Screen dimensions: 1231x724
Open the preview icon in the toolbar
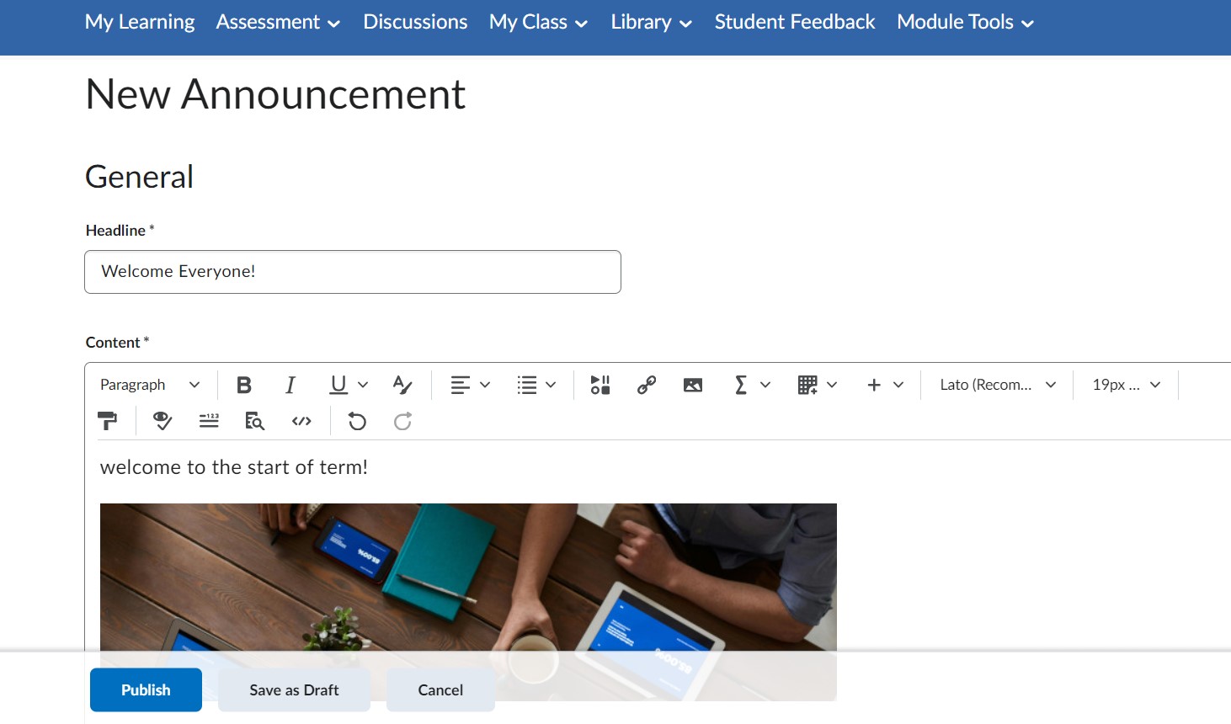pyautogui.click(x=254, y=421)
